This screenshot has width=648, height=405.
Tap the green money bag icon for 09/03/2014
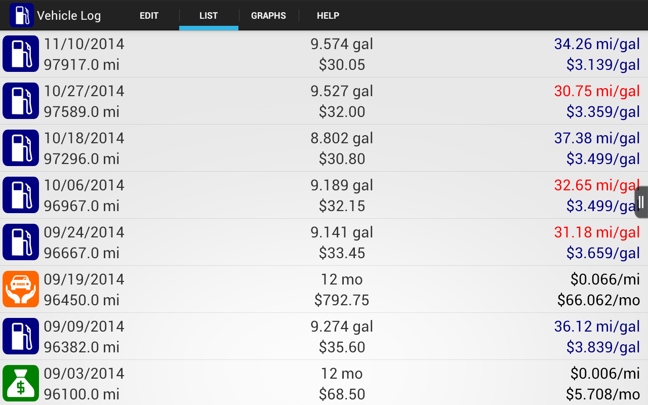coord(21,383)
